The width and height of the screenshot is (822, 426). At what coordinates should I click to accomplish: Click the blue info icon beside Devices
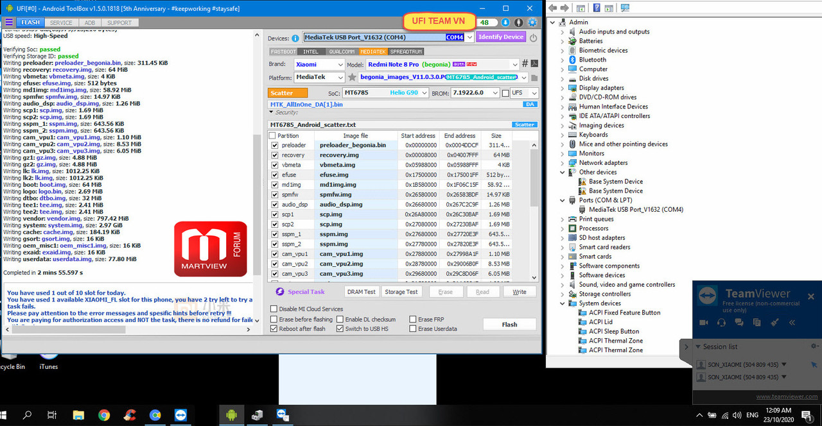[x=295, y=38]
